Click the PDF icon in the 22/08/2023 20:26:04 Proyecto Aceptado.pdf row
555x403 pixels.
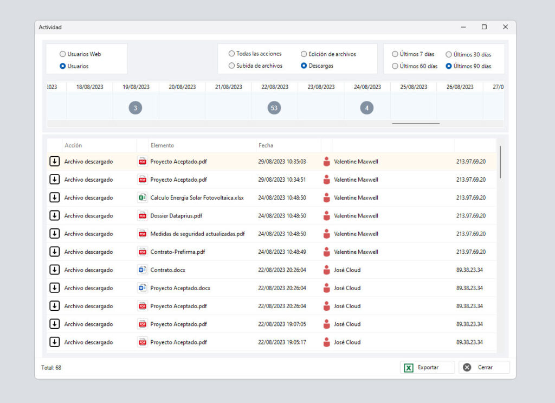tap(143, 305)
